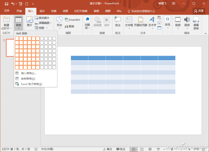Insert a picture with 图片 icon
Image resolution: width=209 pixels, height=152 pixels.
click(30, 21)
